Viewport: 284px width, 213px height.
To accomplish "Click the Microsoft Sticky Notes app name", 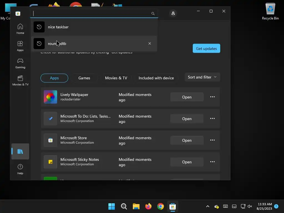I will point(80,159).
